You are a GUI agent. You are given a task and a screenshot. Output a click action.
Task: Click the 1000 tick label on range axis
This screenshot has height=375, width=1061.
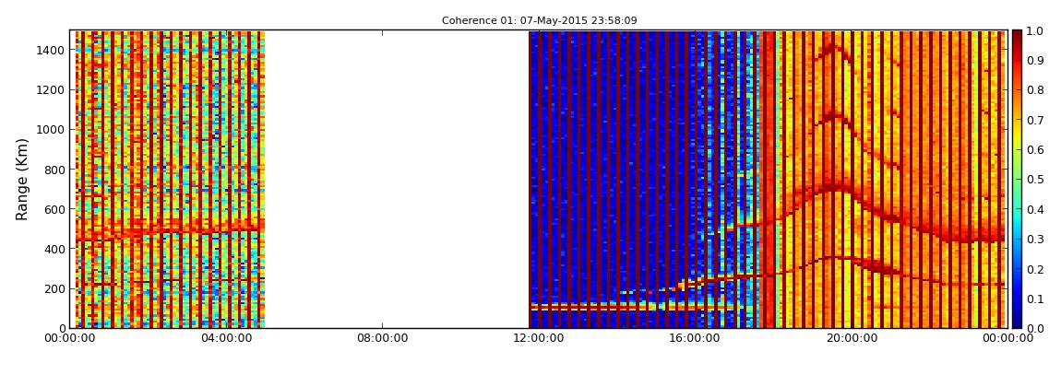pyautogui.click(x=52, y=130)
